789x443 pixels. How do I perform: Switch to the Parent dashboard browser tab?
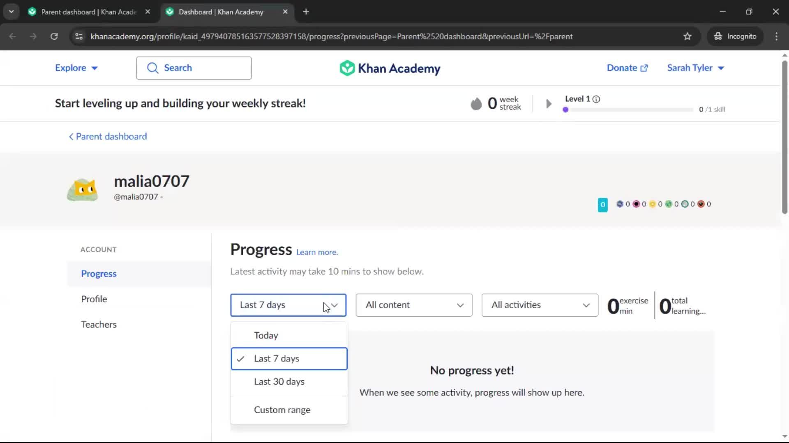[x=89, y=12]
